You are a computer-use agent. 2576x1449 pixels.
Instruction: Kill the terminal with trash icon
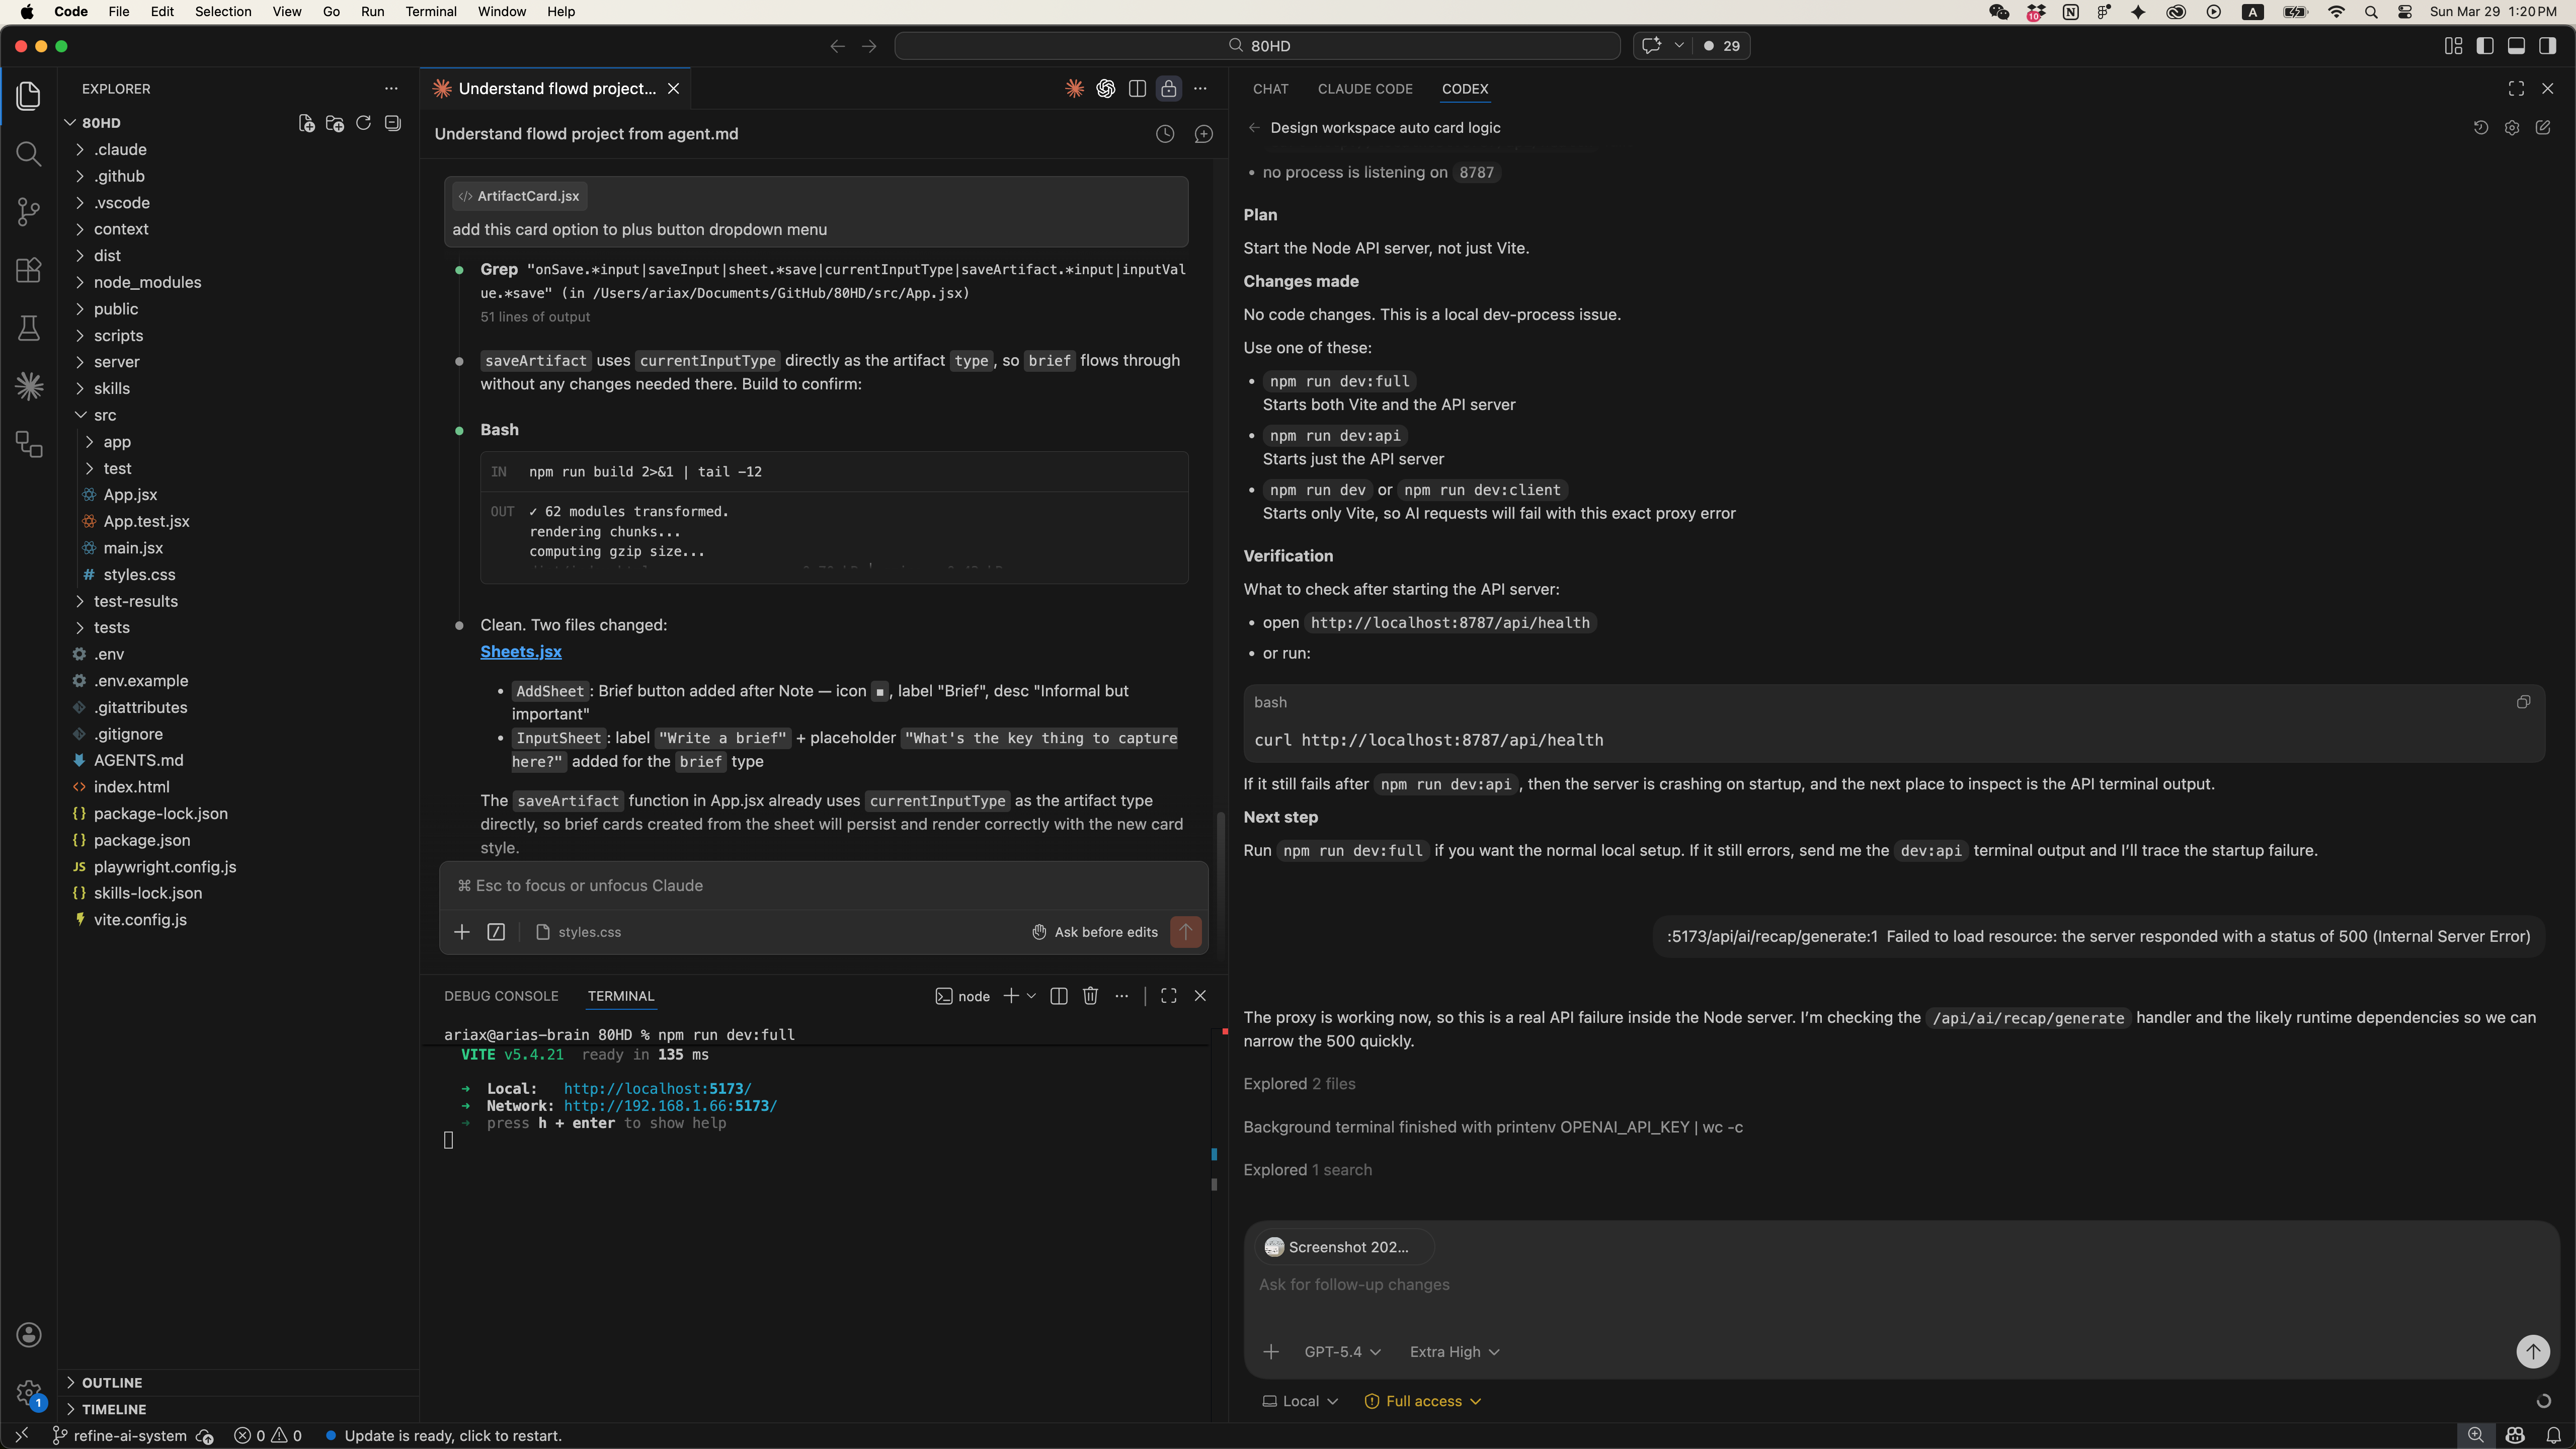[1091, 996]
